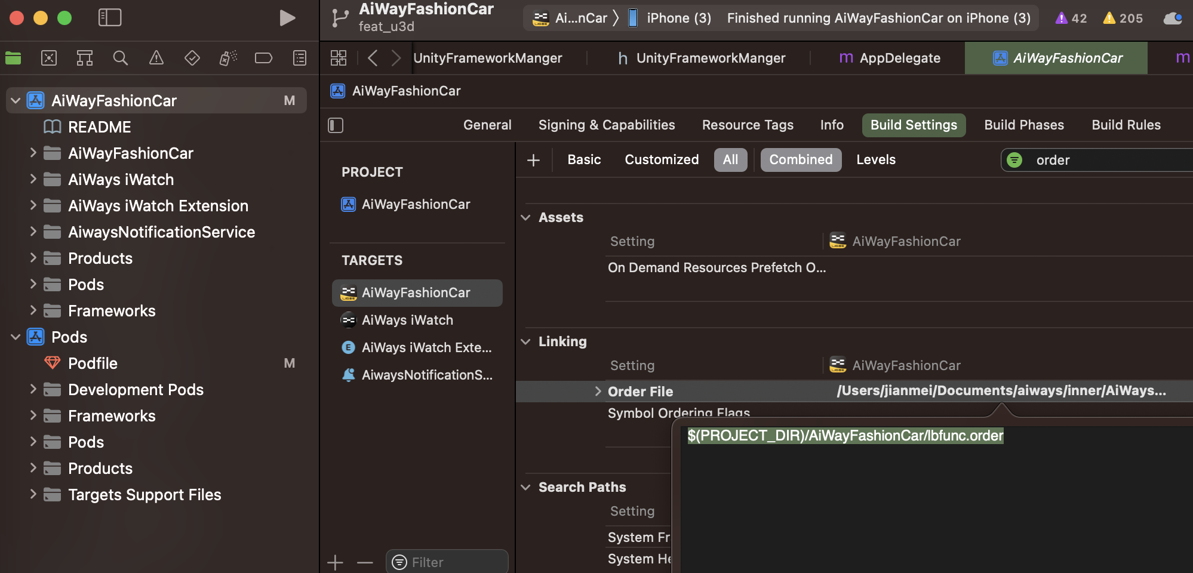1193x573 pixels.
Task: Open the Test navigator diamond icon
Action: point(192,58)
